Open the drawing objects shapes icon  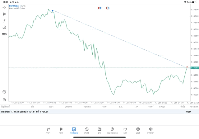pos(4,28)
